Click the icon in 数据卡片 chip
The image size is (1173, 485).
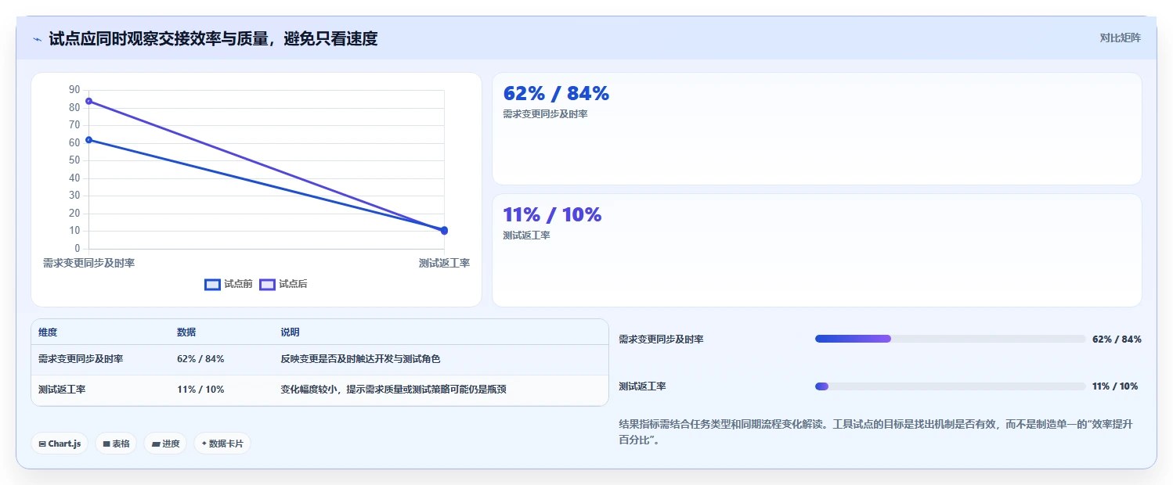pos(204,444)
